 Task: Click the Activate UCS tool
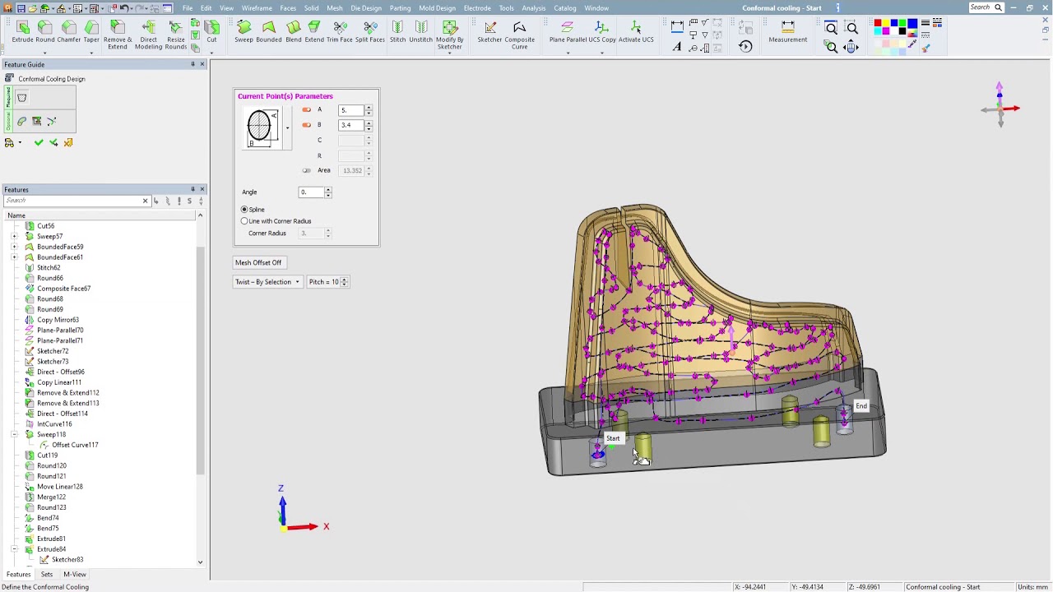point(635,32)
